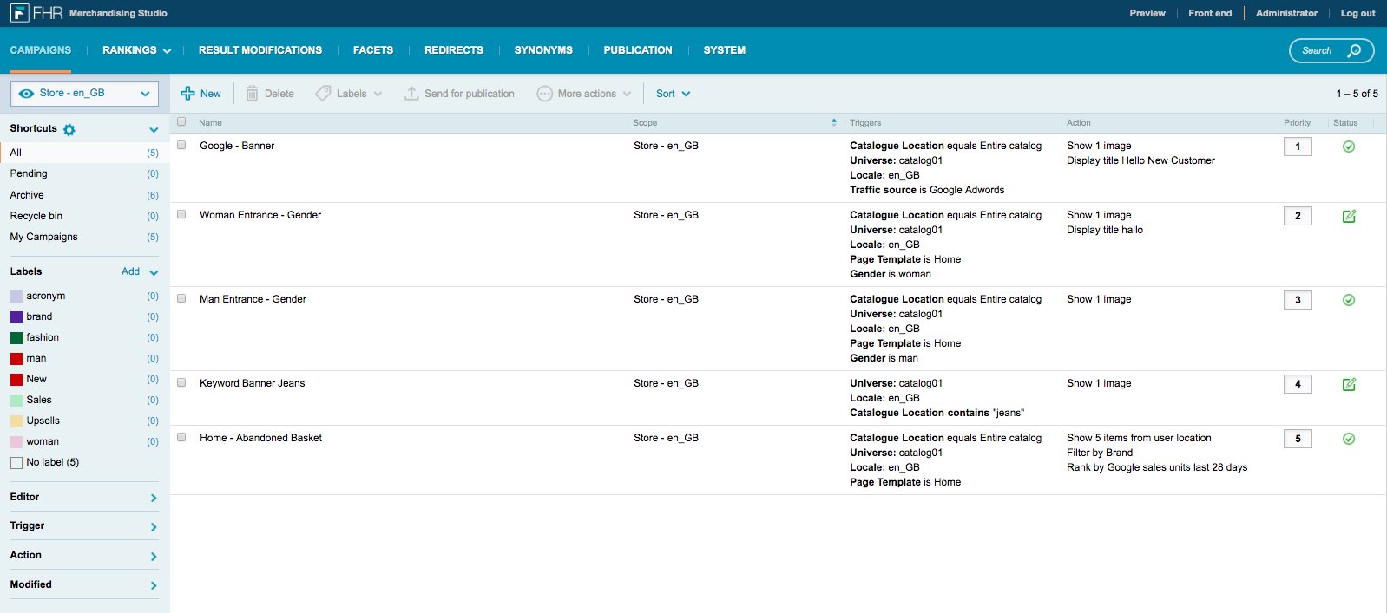Switch to the Synonyms tab
This screenshot has width=1387, height=613.
tap(543, 50)
